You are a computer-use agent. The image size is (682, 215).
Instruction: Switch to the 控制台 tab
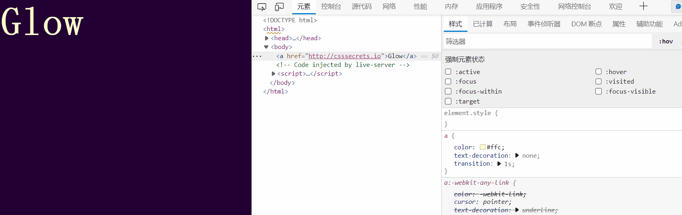(x=331, y=6)
